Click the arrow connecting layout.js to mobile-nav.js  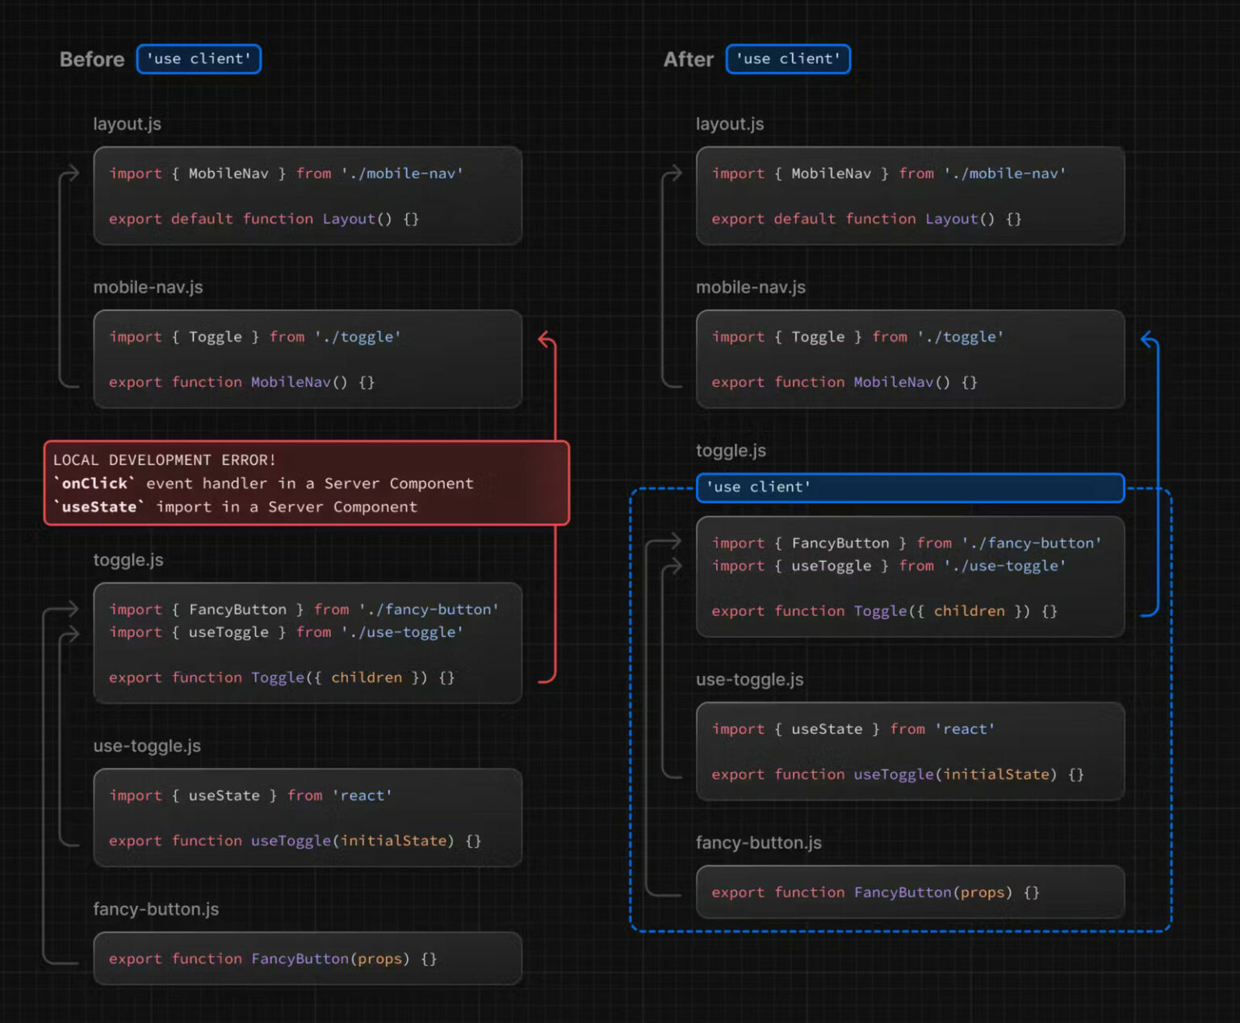point(64,275)
